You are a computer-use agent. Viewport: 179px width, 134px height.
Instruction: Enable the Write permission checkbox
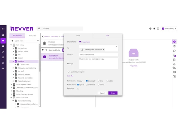(x=98, y=81)
